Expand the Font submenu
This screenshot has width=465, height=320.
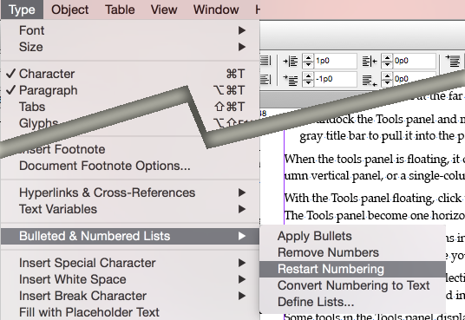tap(130, 30)
